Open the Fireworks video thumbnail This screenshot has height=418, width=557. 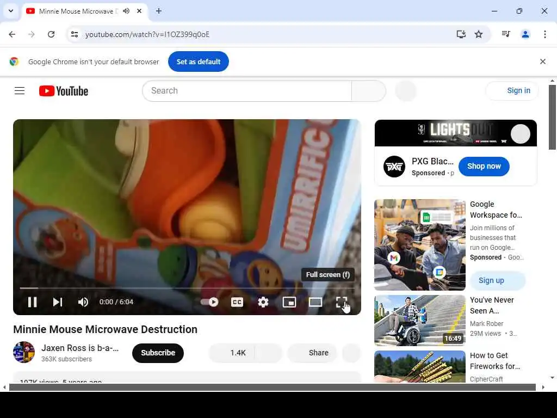[419, 366]
